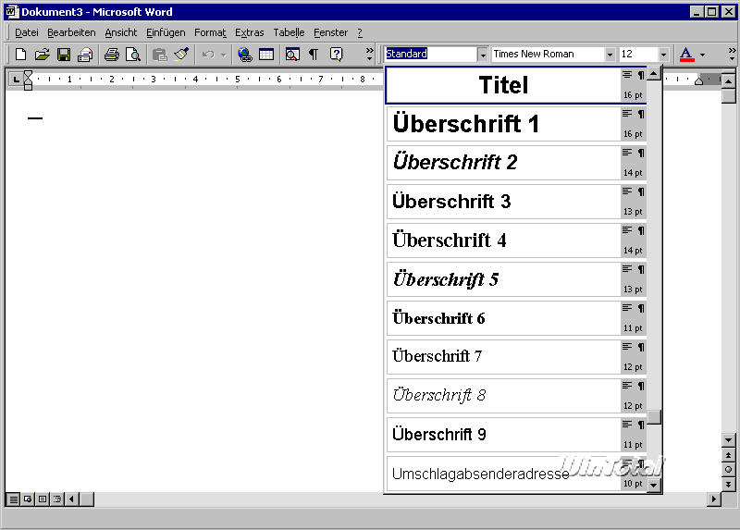Open Office Assistant help icon
Viewport: 740px width, 530px height.
coord(336,55)
